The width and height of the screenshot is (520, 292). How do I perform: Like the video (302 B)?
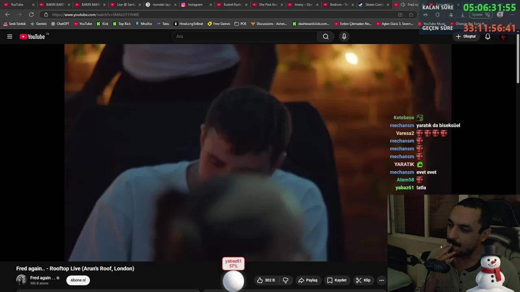[266, 280]
